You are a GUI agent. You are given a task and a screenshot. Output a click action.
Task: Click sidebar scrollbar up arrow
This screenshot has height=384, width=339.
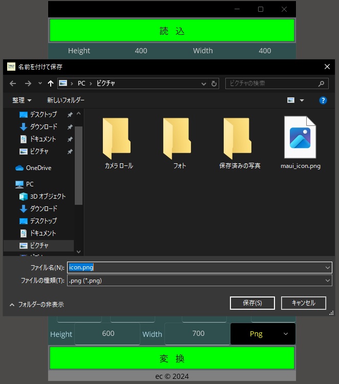pyautogui.click(x=79, y=113)
